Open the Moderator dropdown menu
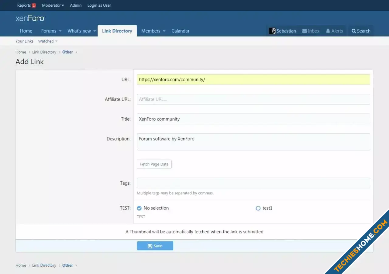389x274 pixels. [x=53, y=5]
